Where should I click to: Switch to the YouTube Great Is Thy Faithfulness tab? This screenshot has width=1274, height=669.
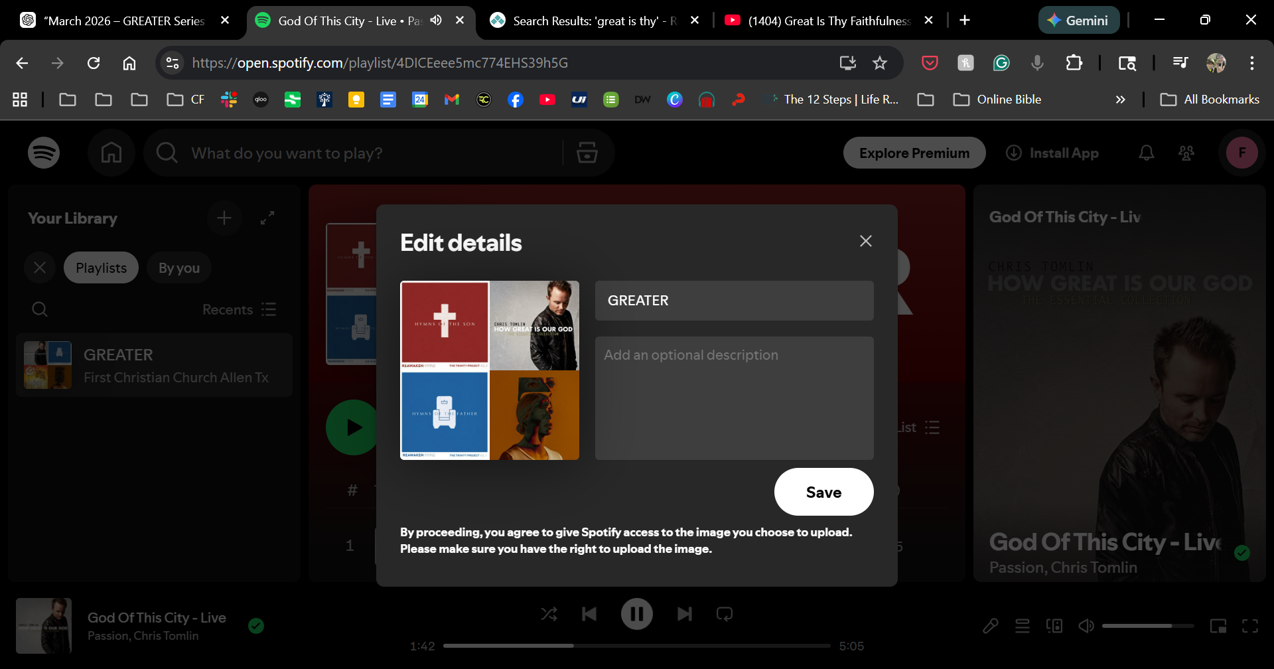[828, 21]
